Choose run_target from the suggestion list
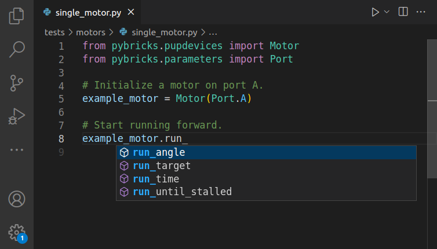The width and height of the screenshot is (437, 249). (161, 166)
